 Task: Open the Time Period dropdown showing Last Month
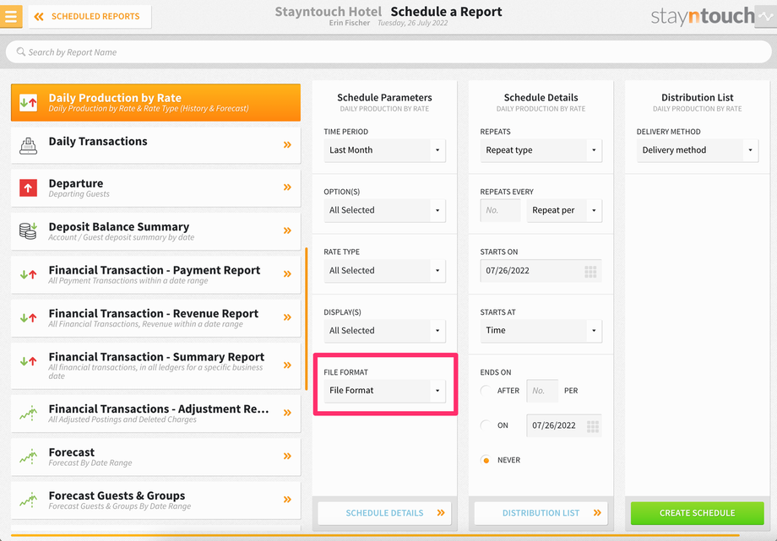click(x=384, y=150)
